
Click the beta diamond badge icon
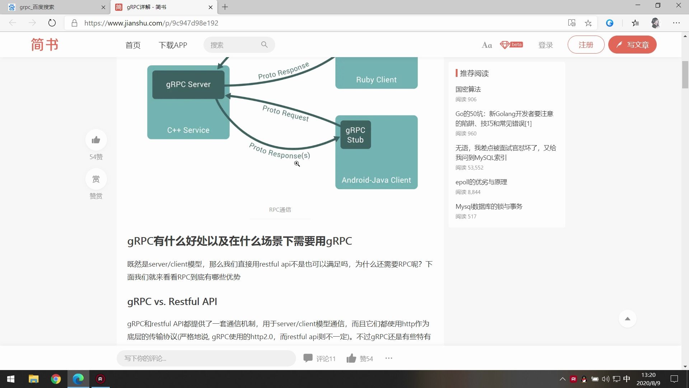[x=511, y=45]
